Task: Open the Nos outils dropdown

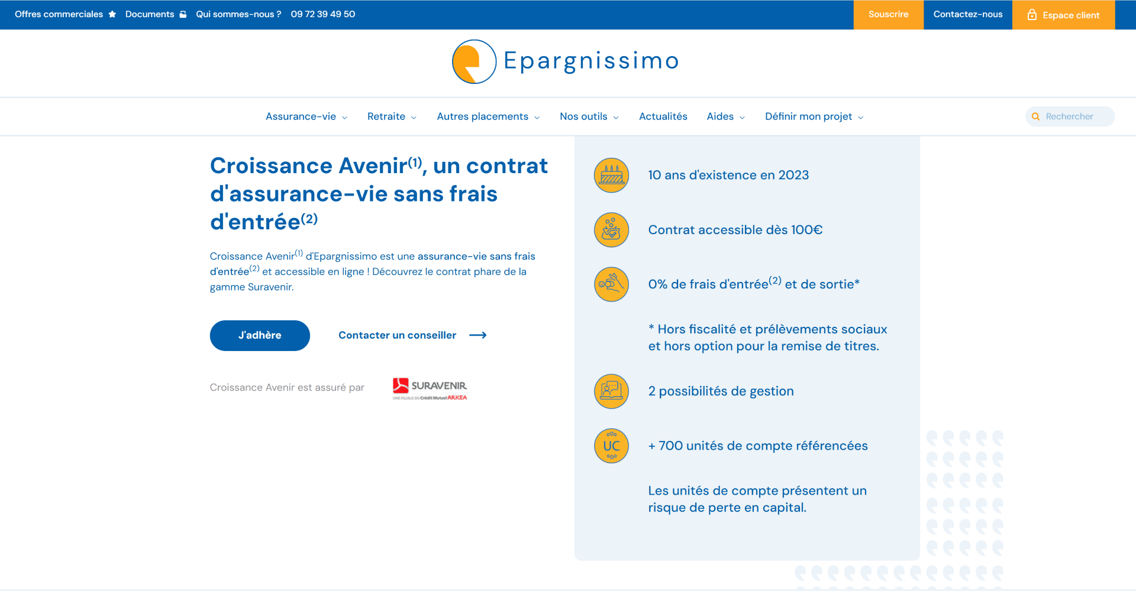Action: (x=589, y=117)
